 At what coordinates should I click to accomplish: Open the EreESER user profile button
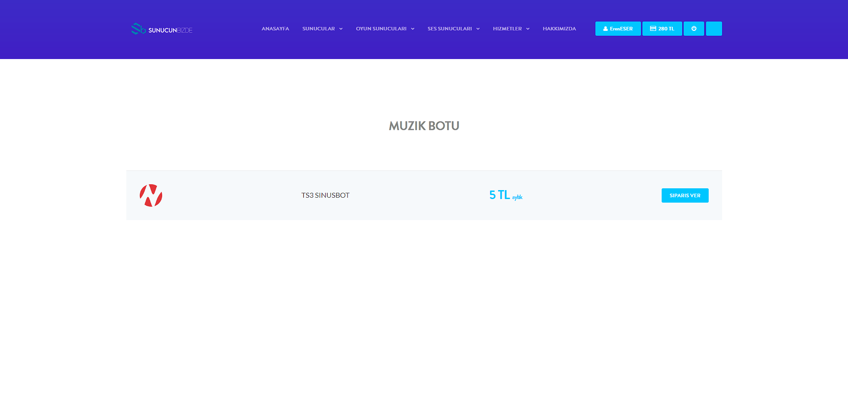click(618, 29)
